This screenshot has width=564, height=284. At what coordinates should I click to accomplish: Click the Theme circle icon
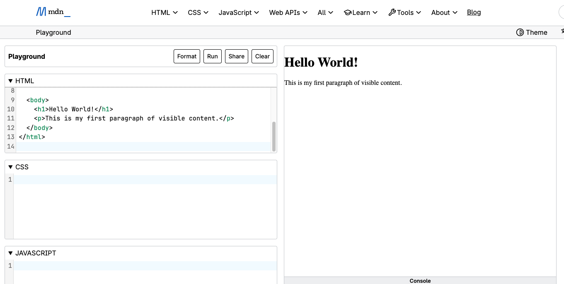click(520, 32)
